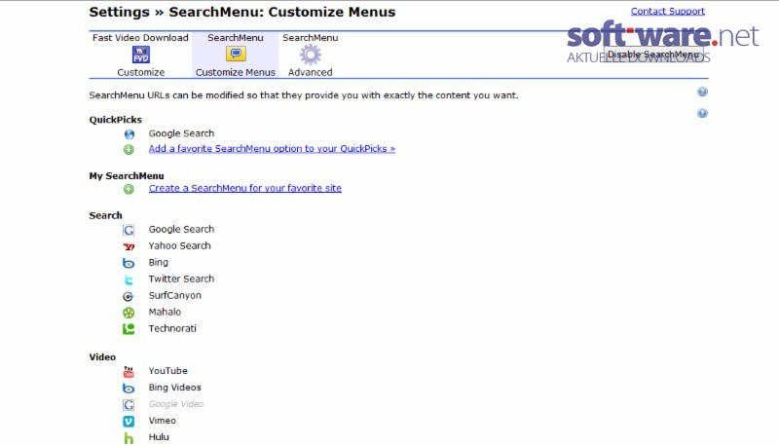
Task: Click the Yahoo icon
Action: coord(129,246)
